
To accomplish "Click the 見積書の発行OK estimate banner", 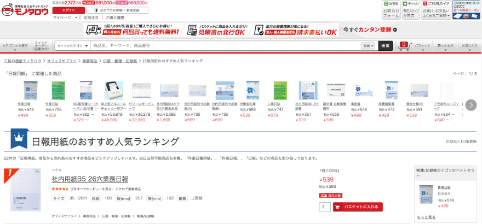I will pos(218,30).
